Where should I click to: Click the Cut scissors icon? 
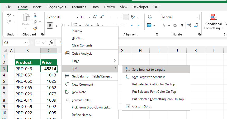pyautogui.click(x=35, y=15)
